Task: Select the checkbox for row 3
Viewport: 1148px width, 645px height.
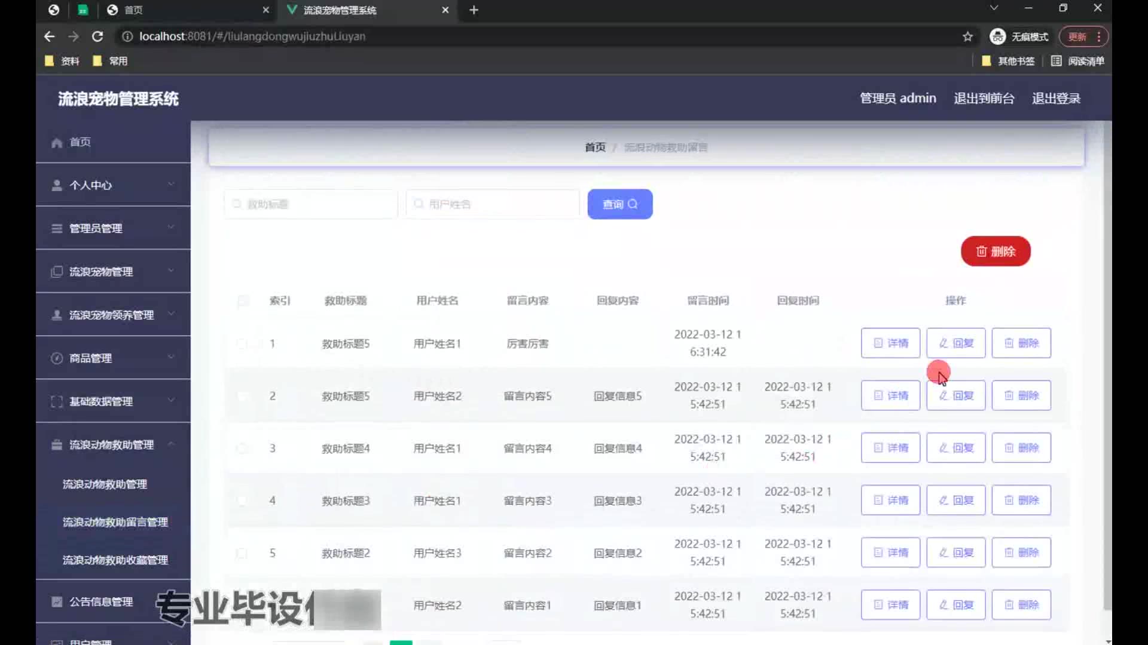Action: point(242,449)
